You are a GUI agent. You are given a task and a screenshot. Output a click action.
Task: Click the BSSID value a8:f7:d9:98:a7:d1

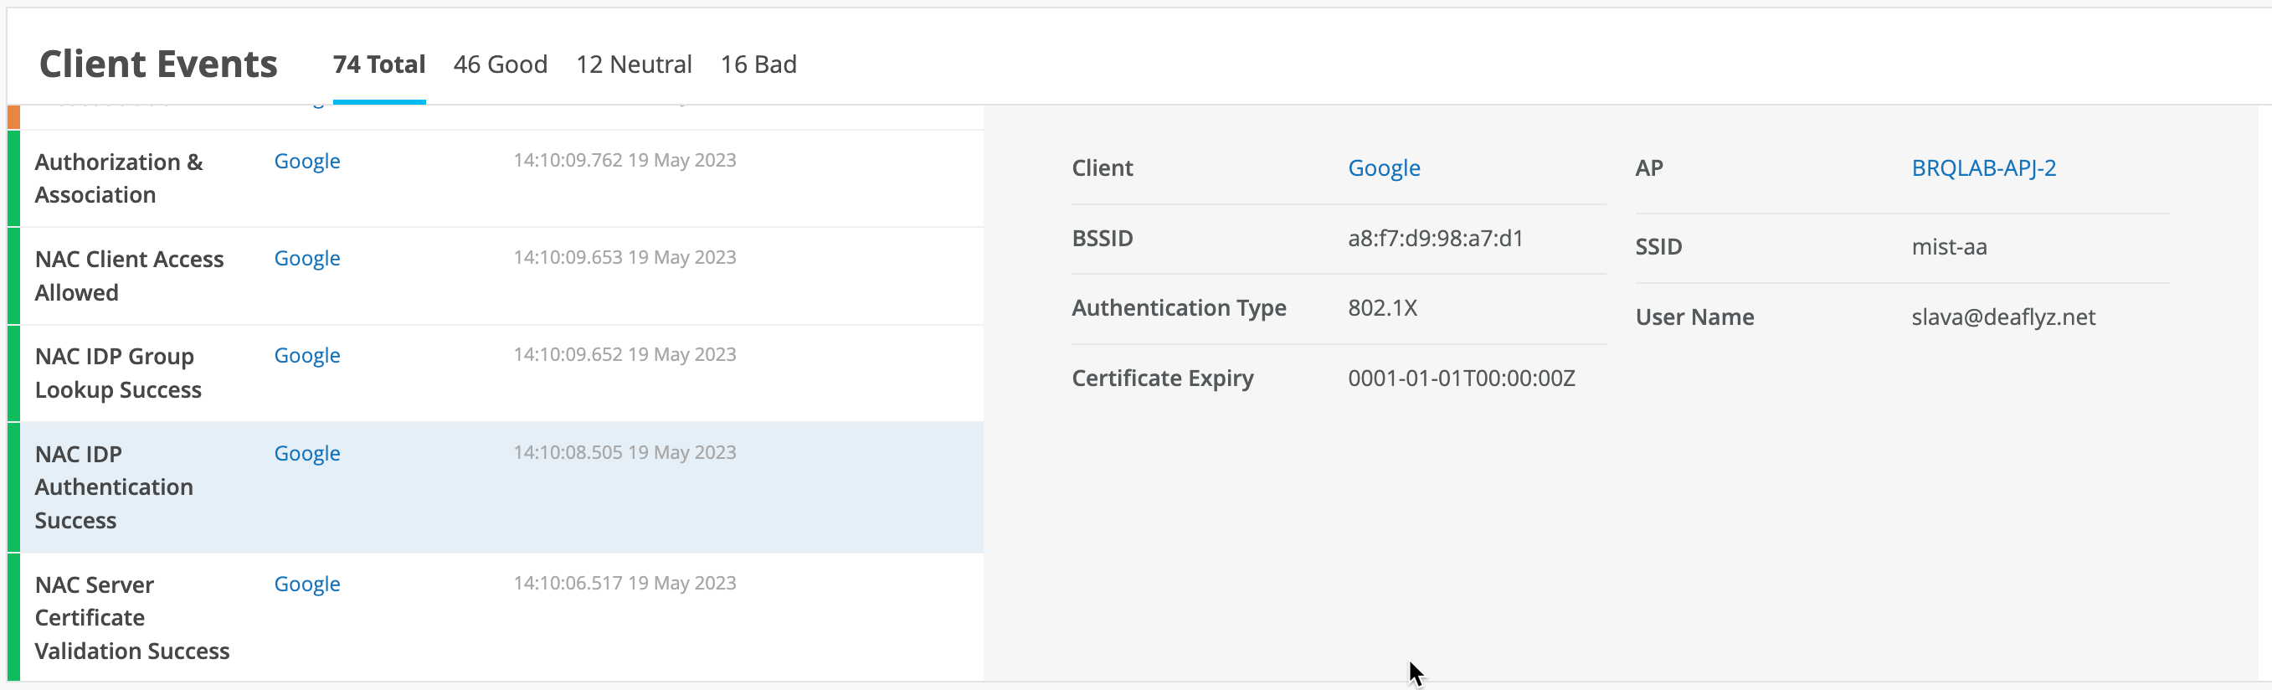[x=1435, y=239]
